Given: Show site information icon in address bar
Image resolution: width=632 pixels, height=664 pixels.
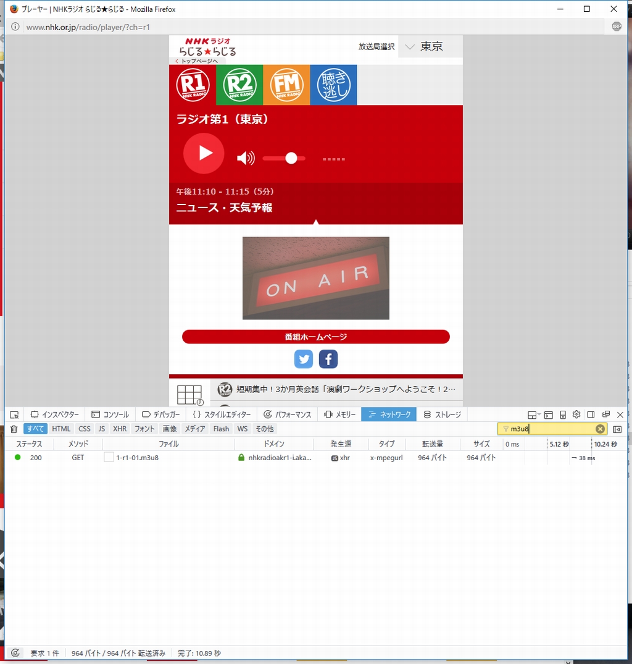Looking at the screenshot, I should coord(15,27).
